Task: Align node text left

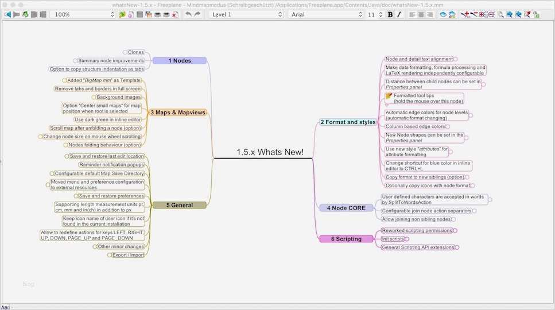Action: pyautogui.click(x=412, y=14)
